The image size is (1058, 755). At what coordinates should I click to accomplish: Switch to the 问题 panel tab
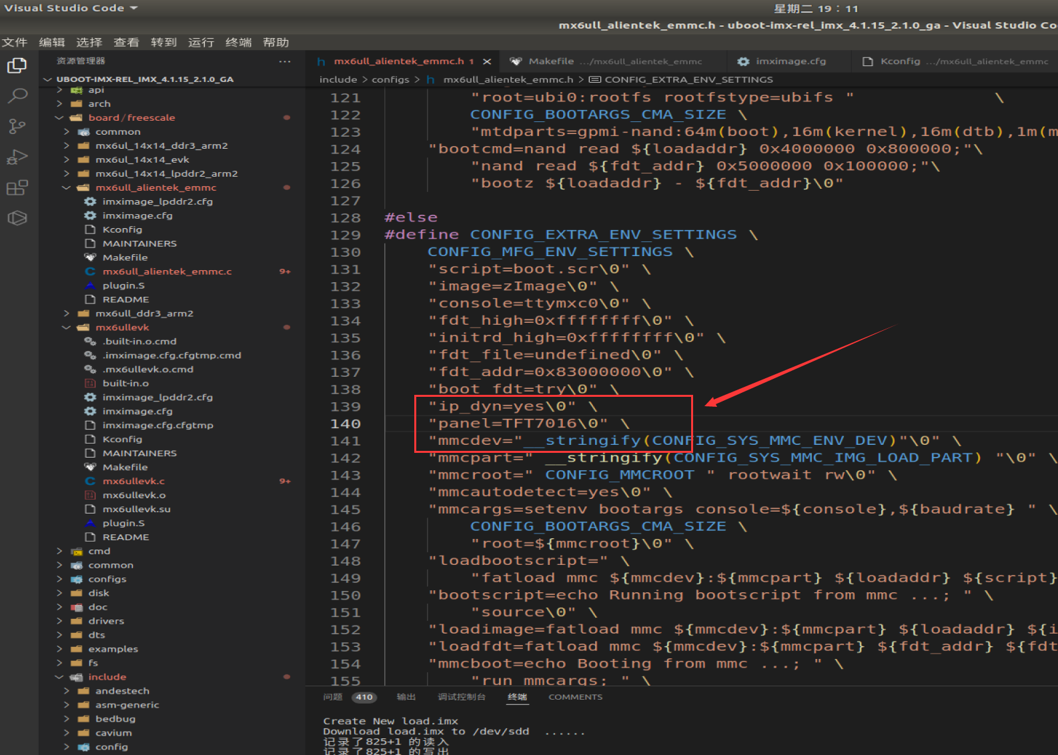coord(333,697)
